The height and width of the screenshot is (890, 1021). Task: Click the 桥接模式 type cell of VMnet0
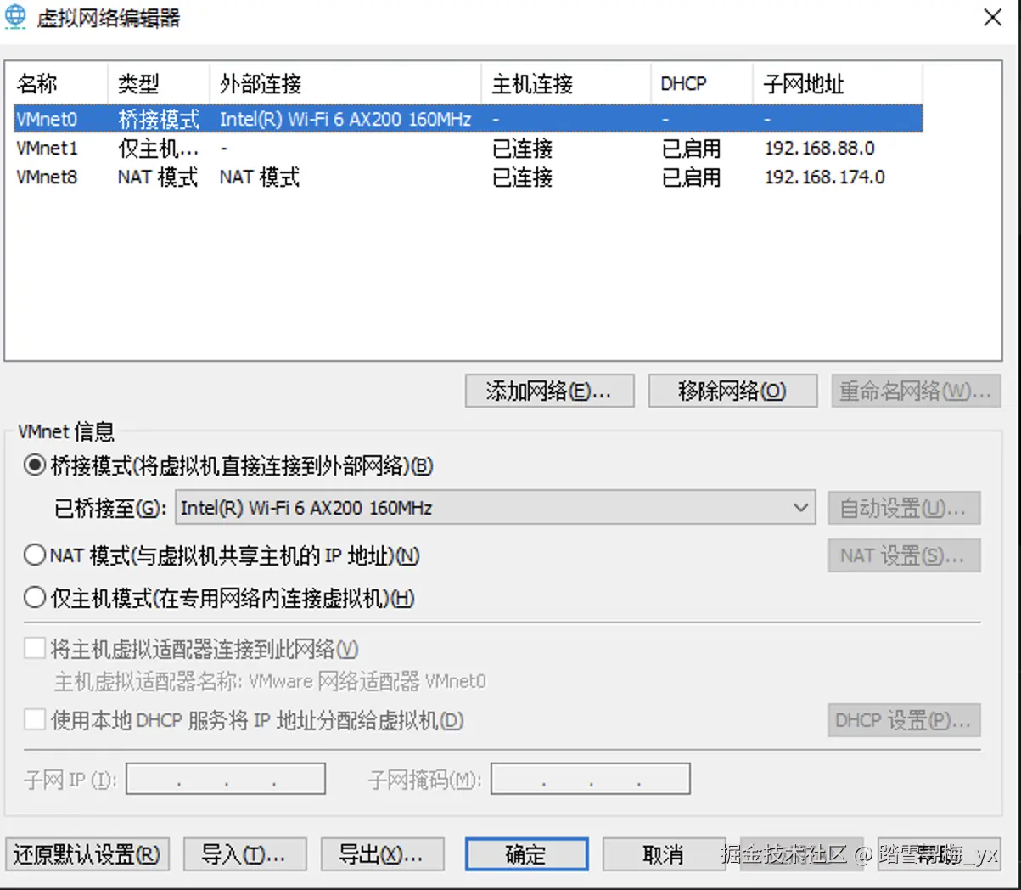pos(158,119)
